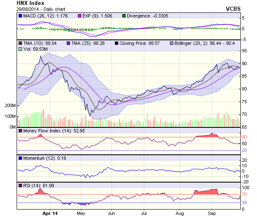The width and height of the screenshot is (257, 222).
Task: Click the RSI 70 level axis label
Action: pos(245,194)
